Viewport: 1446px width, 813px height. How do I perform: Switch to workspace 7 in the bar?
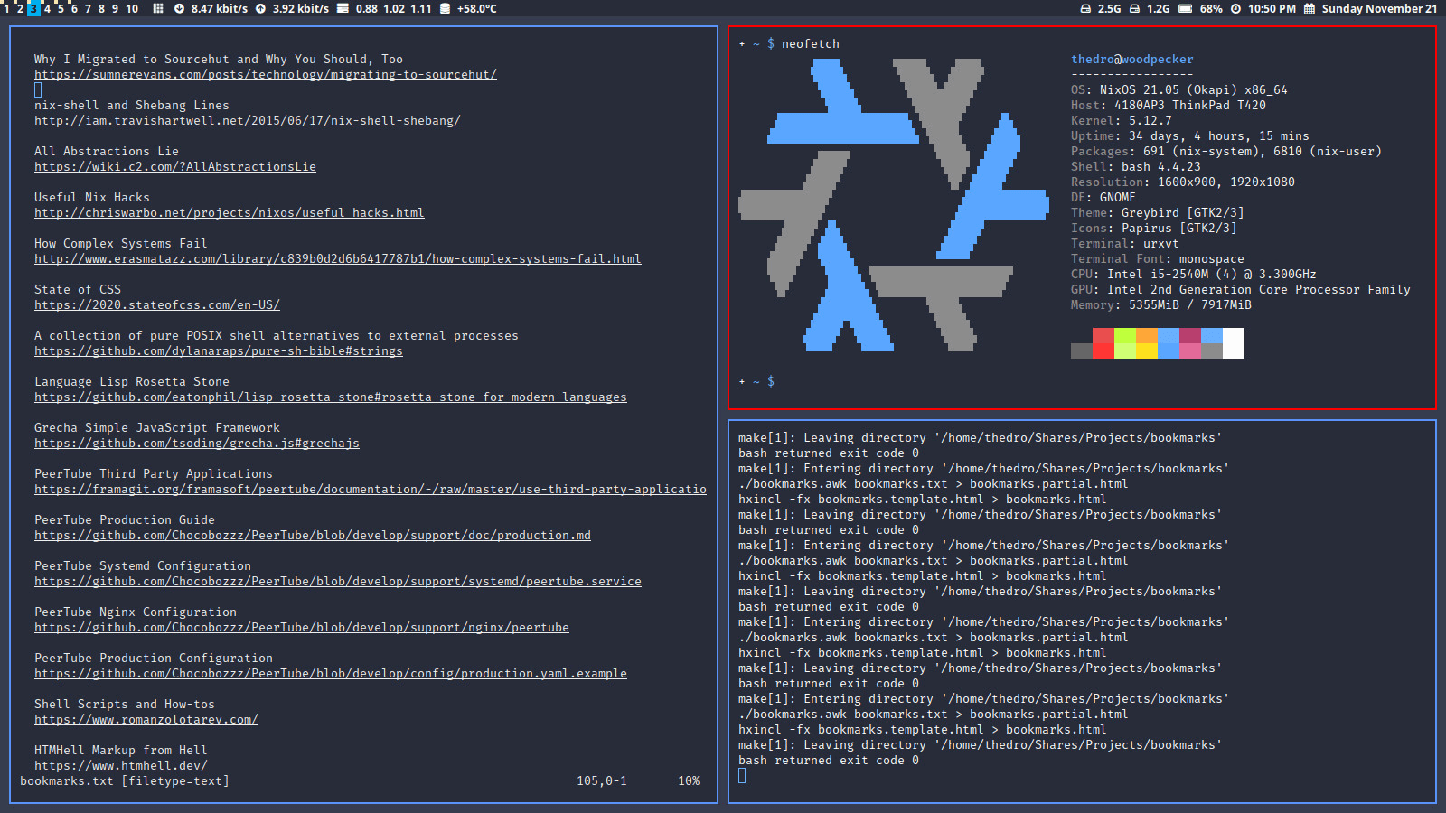coord(88,8)
